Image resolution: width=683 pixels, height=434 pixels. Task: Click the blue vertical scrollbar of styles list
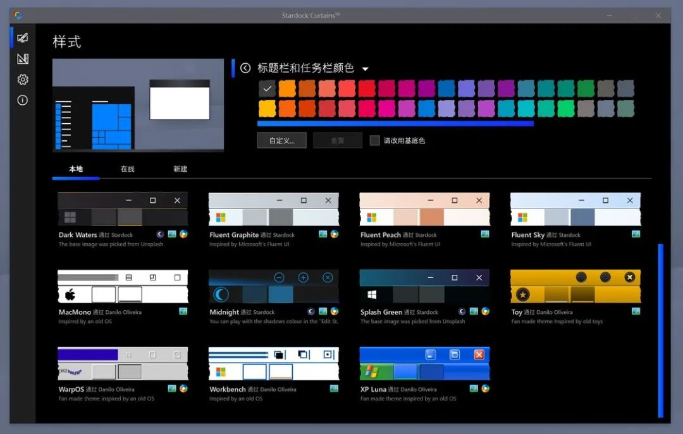661,330
